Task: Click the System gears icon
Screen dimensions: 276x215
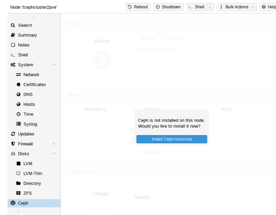Action: click(x=13, y=65)
